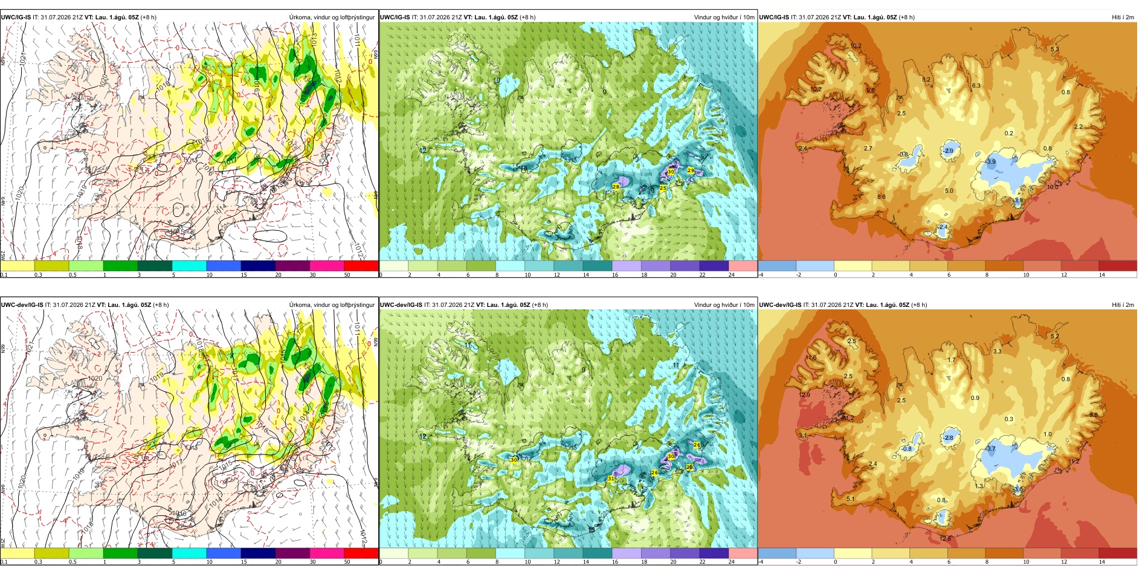The height and width of the screenshot is (574, 1148).
Task: Click the orange 8–10 swatch in UWC-dev temperature legend
Action: click(x=1004, y=553)
